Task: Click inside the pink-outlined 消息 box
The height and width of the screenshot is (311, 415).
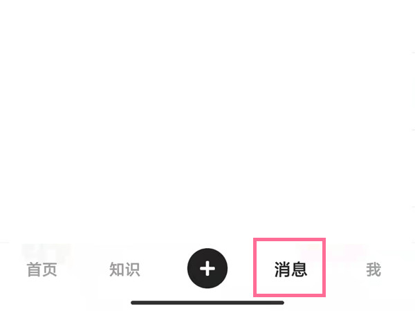Action: coord(290,267)
